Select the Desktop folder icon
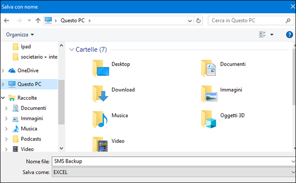 101,68
